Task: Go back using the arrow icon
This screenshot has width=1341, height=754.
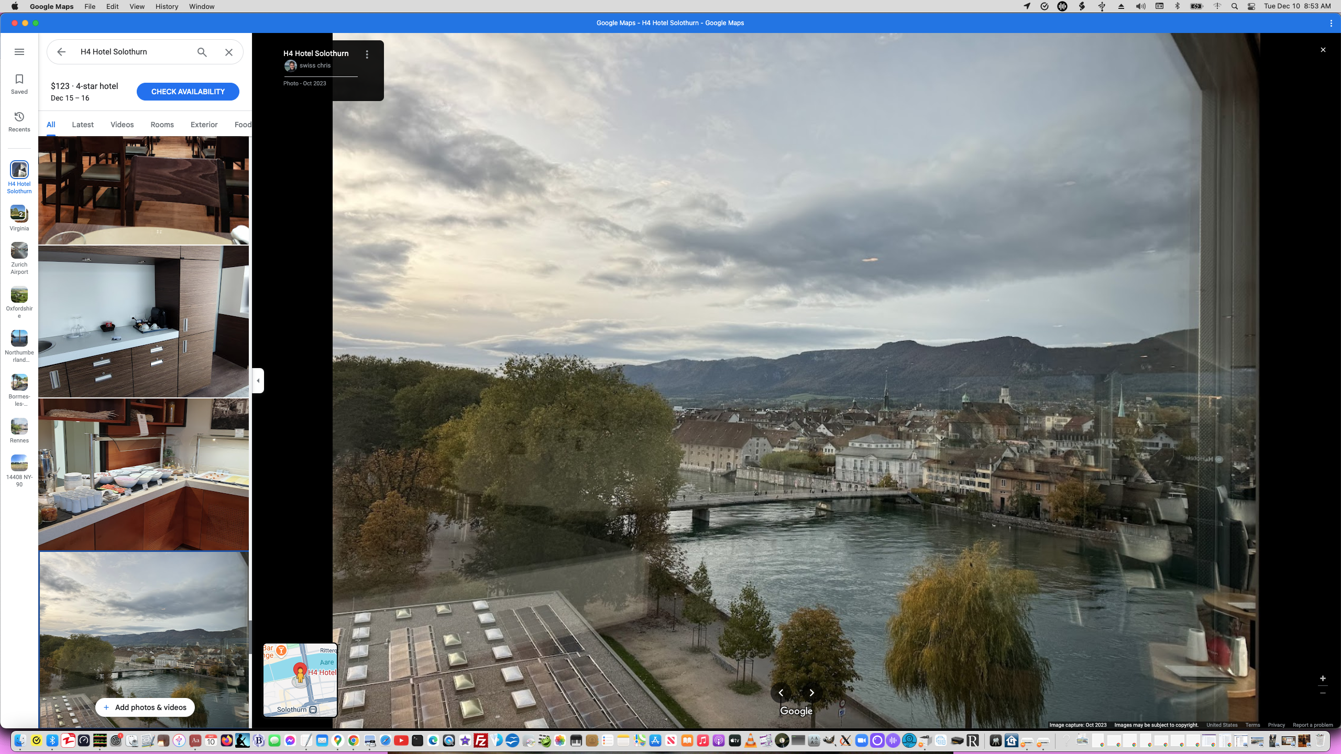Action: point(61,52)
